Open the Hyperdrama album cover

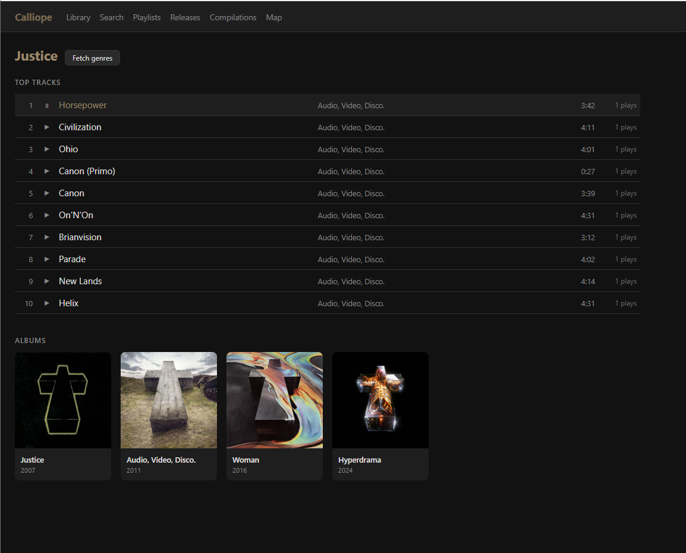click(380, 400)
